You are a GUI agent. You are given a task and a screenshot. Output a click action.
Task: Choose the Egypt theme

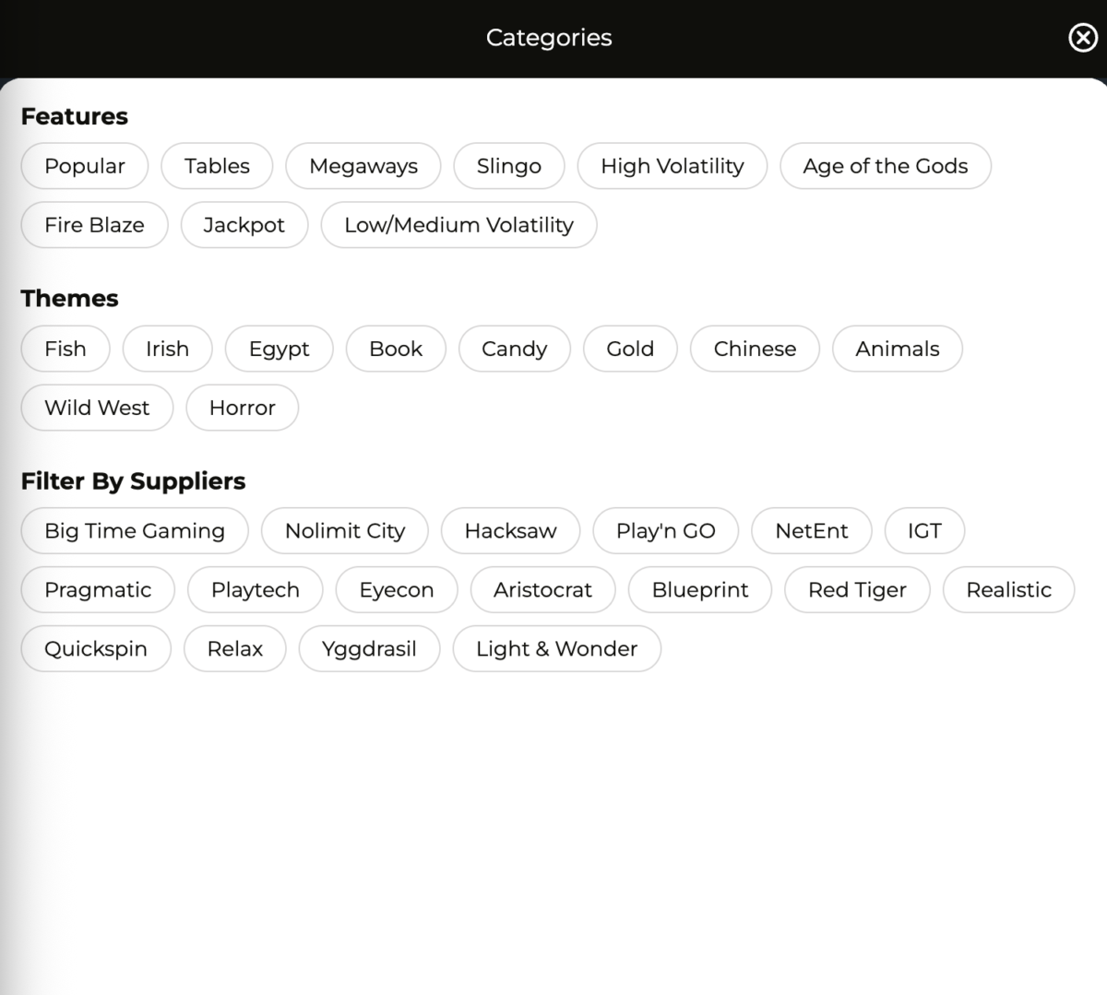tap(279, 349)
